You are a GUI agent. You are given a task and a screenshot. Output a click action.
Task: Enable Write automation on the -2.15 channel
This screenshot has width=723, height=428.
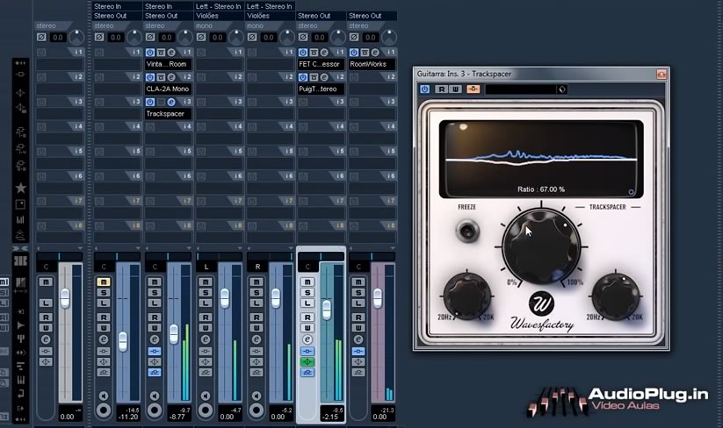[x=307, y=328]
